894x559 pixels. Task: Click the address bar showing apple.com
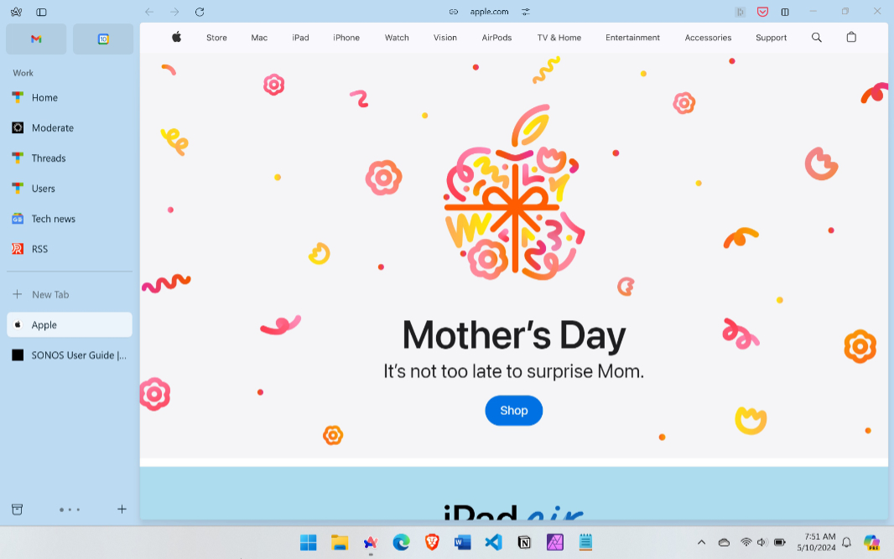(x=489, y=12)
